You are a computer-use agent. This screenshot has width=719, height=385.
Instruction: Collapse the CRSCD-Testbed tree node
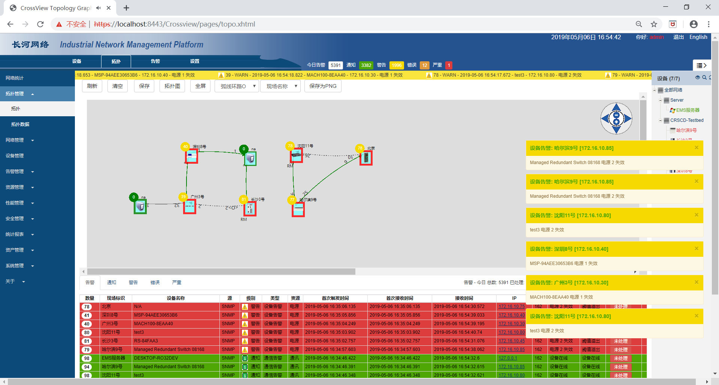click(x=661, y=120)
